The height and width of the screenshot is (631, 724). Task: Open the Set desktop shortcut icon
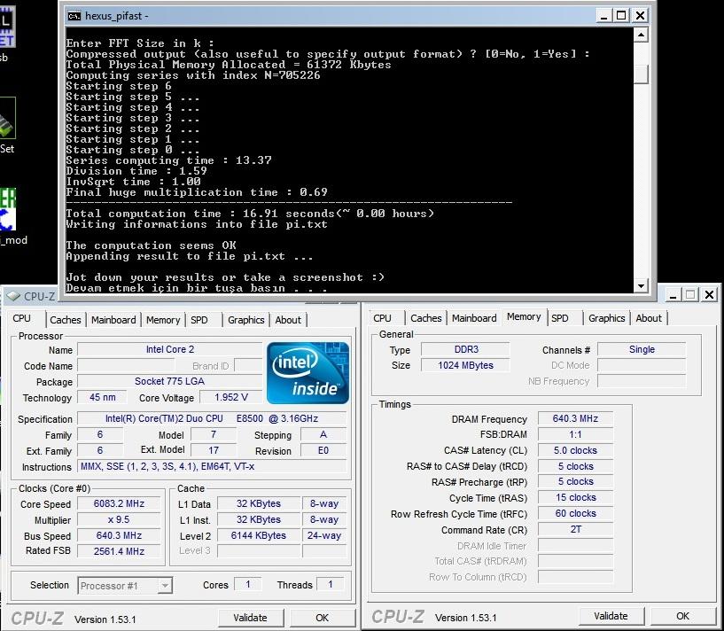click(x=7, y=118)
